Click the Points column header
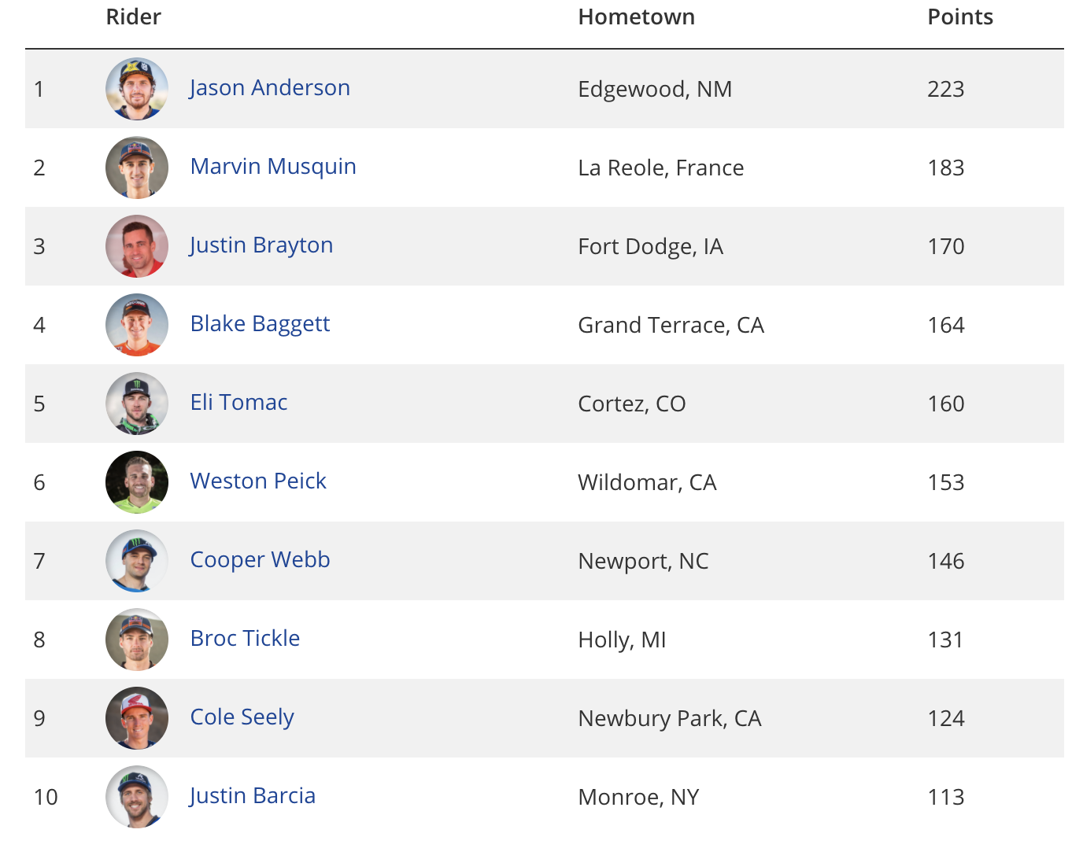The width and height of the screenshot is (1083, 859). click(x=960, y=17)
